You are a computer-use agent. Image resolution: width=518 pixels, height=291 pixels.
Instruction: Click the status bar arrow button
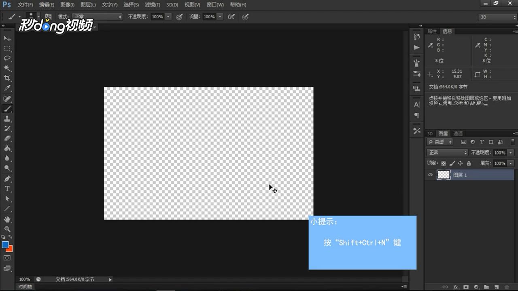coord(110,279)
